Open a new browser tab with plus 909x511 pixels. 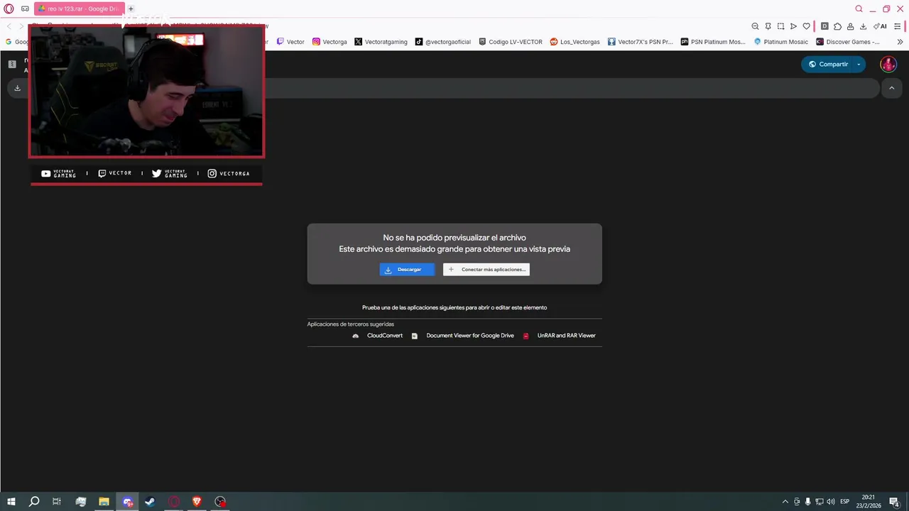point(131,9)
